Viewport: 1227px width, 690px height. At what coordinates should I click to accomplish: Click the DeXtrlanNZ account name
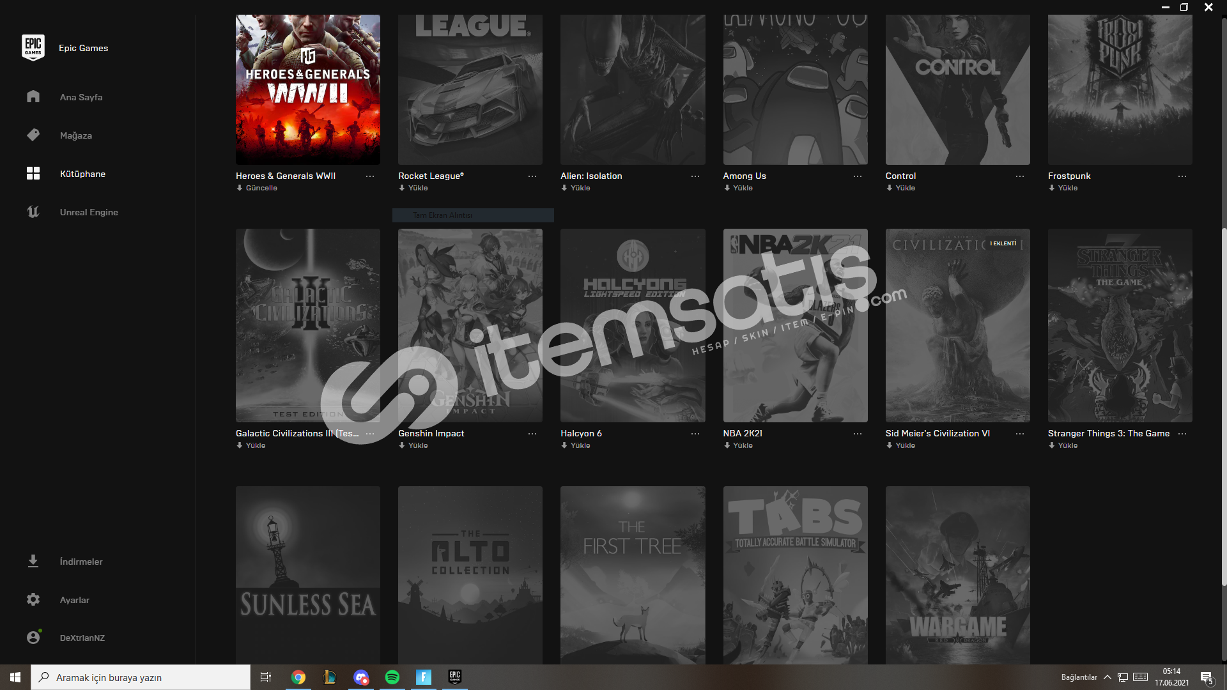click(x=82, y=638)
